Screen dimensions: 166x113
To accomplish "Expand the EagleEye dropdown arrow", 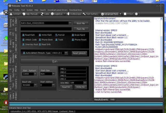I will [65, 14].
